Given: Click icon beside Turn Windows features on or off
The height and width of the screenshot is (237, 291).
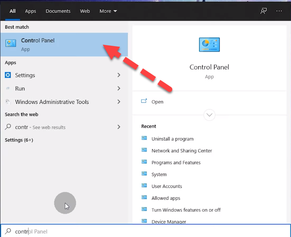Looking at the screenshot, I should click(144, 209).
